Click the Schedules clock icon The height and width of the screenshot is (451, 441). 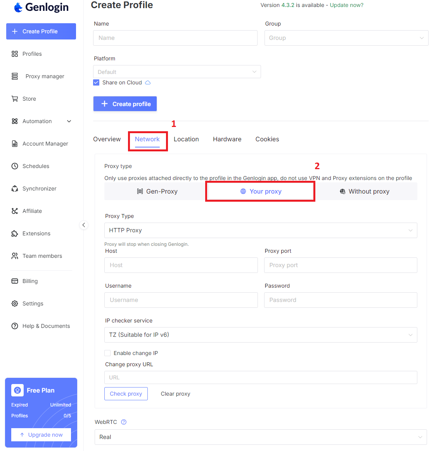click(x=15, y=166)
